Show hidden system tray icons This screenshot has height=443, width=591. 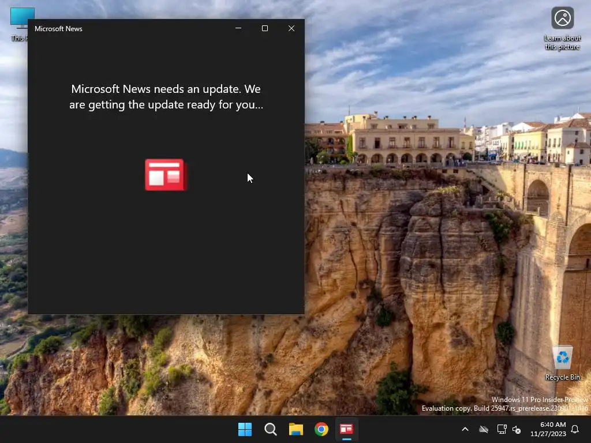click(465, 429)
